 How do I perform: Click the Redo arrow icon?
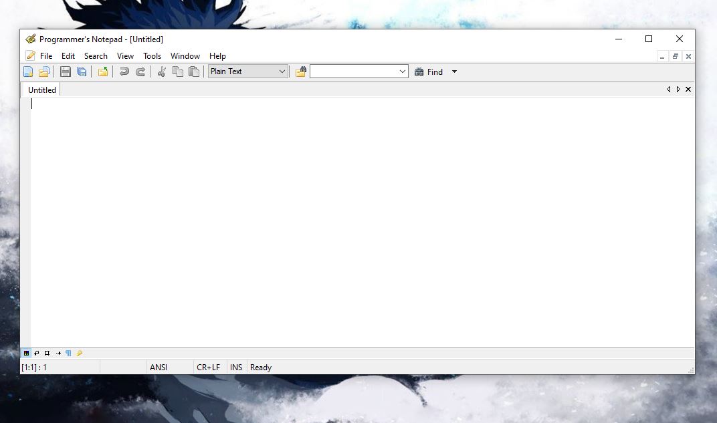[x=140, y=72]
